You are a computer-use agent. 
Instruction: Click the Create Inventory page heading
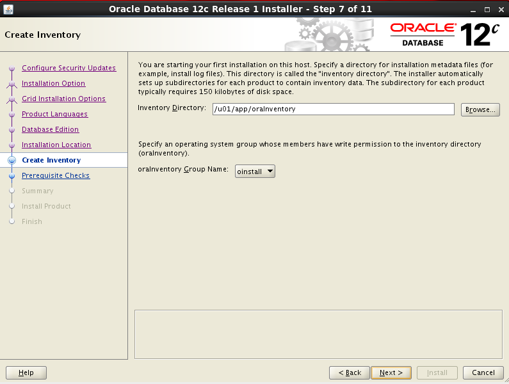point(42,35)
